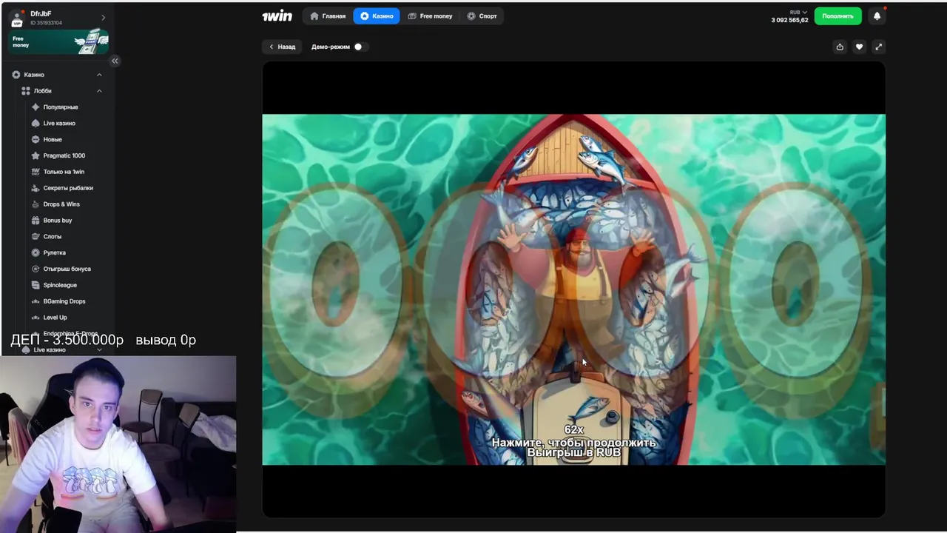The width and height of the screenshot is (947, 533).
Task: Collapse the sidebar with double-chevron button
Action: click(x=115, y=61)
